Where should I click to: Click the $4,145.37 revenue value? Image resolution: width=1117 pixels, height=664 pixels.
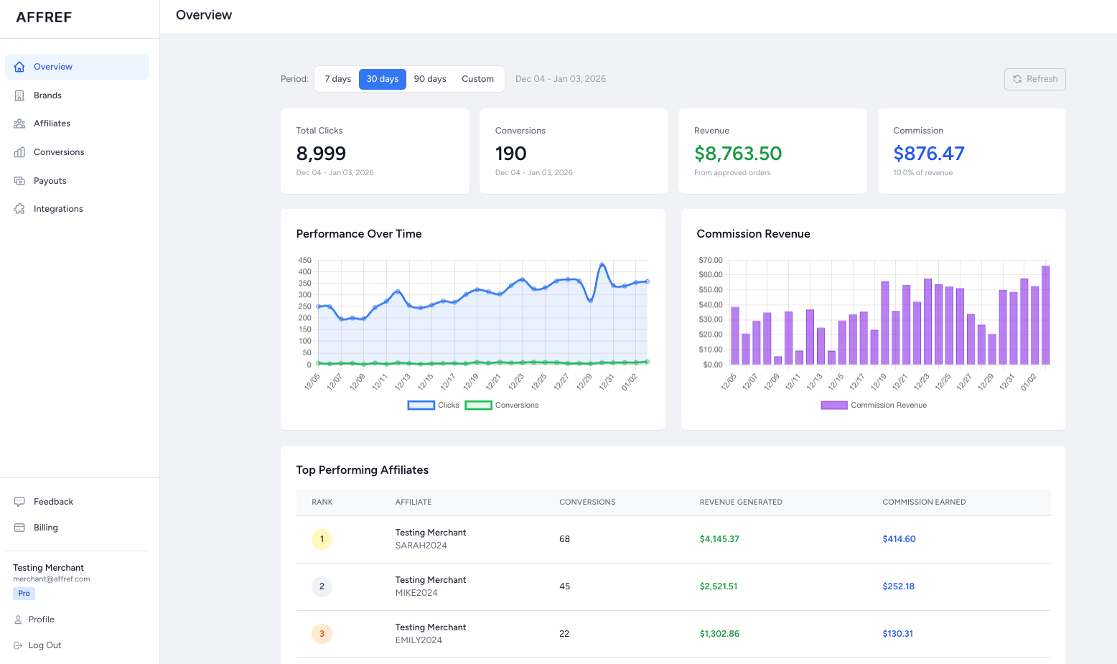pos(719,539)
